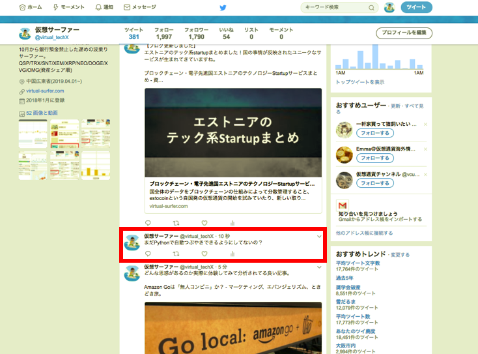The height and width of the screenshot is (354, 478).
Task: Click the search magnifier icon
Action: (371, 8)
